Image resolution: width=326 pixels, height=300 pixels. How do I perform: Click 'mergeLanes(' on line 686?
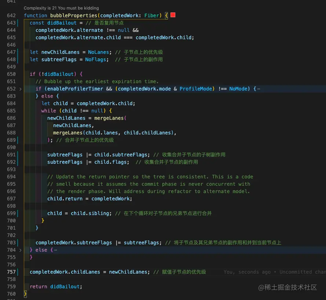point(110,118)
